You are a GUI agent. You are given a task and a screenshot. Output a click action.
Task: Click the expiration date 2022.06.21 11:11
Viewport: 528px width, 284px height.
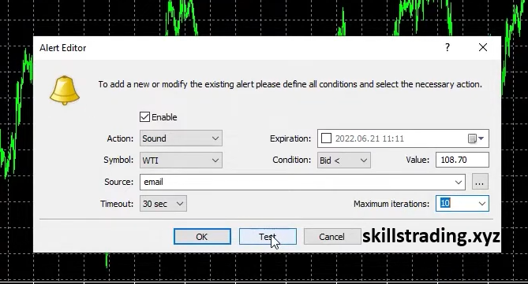click(x=369, y=138)
